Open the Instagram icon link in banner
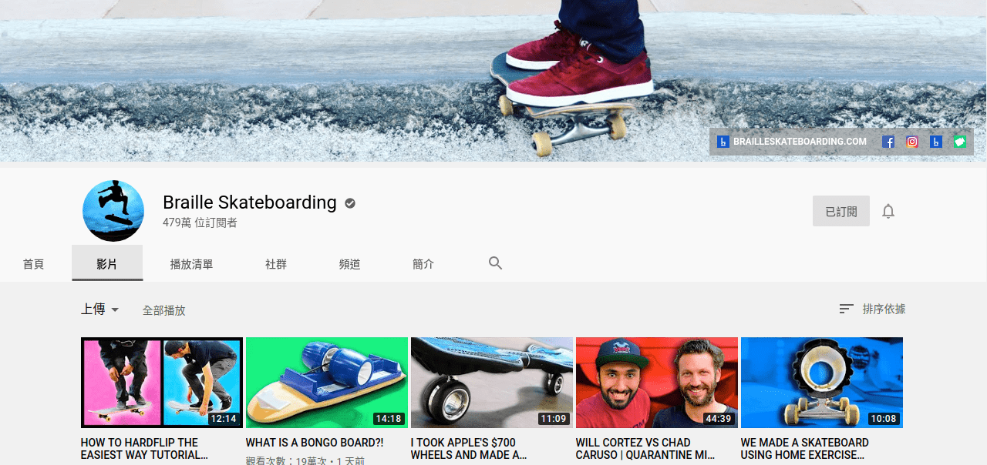This screenshot has width=987, height=465. tap(912, 142)
